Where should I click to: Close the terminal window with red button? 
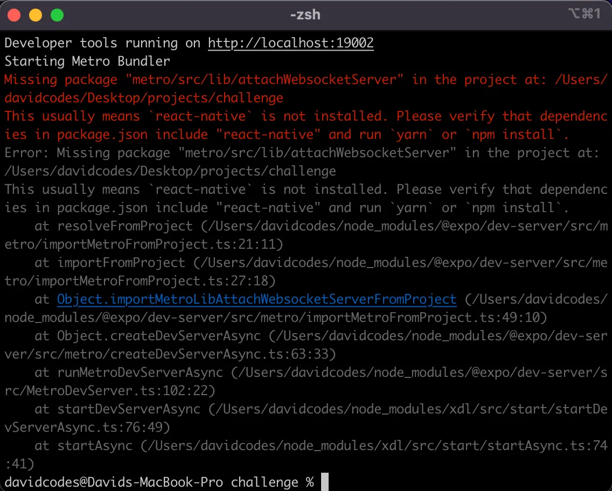14,15
